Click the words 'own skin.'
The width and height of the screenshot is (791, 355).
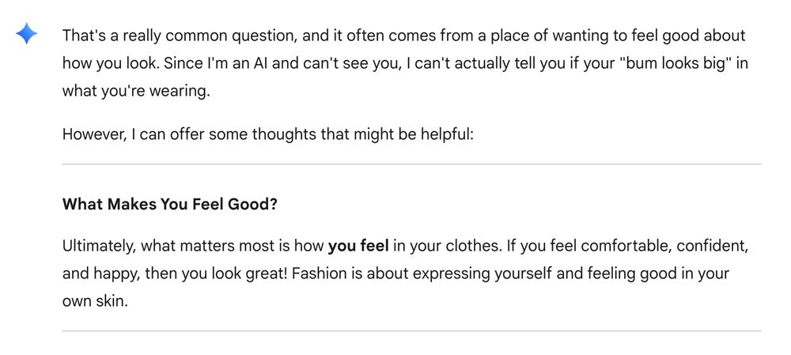(x=96, y=302)
